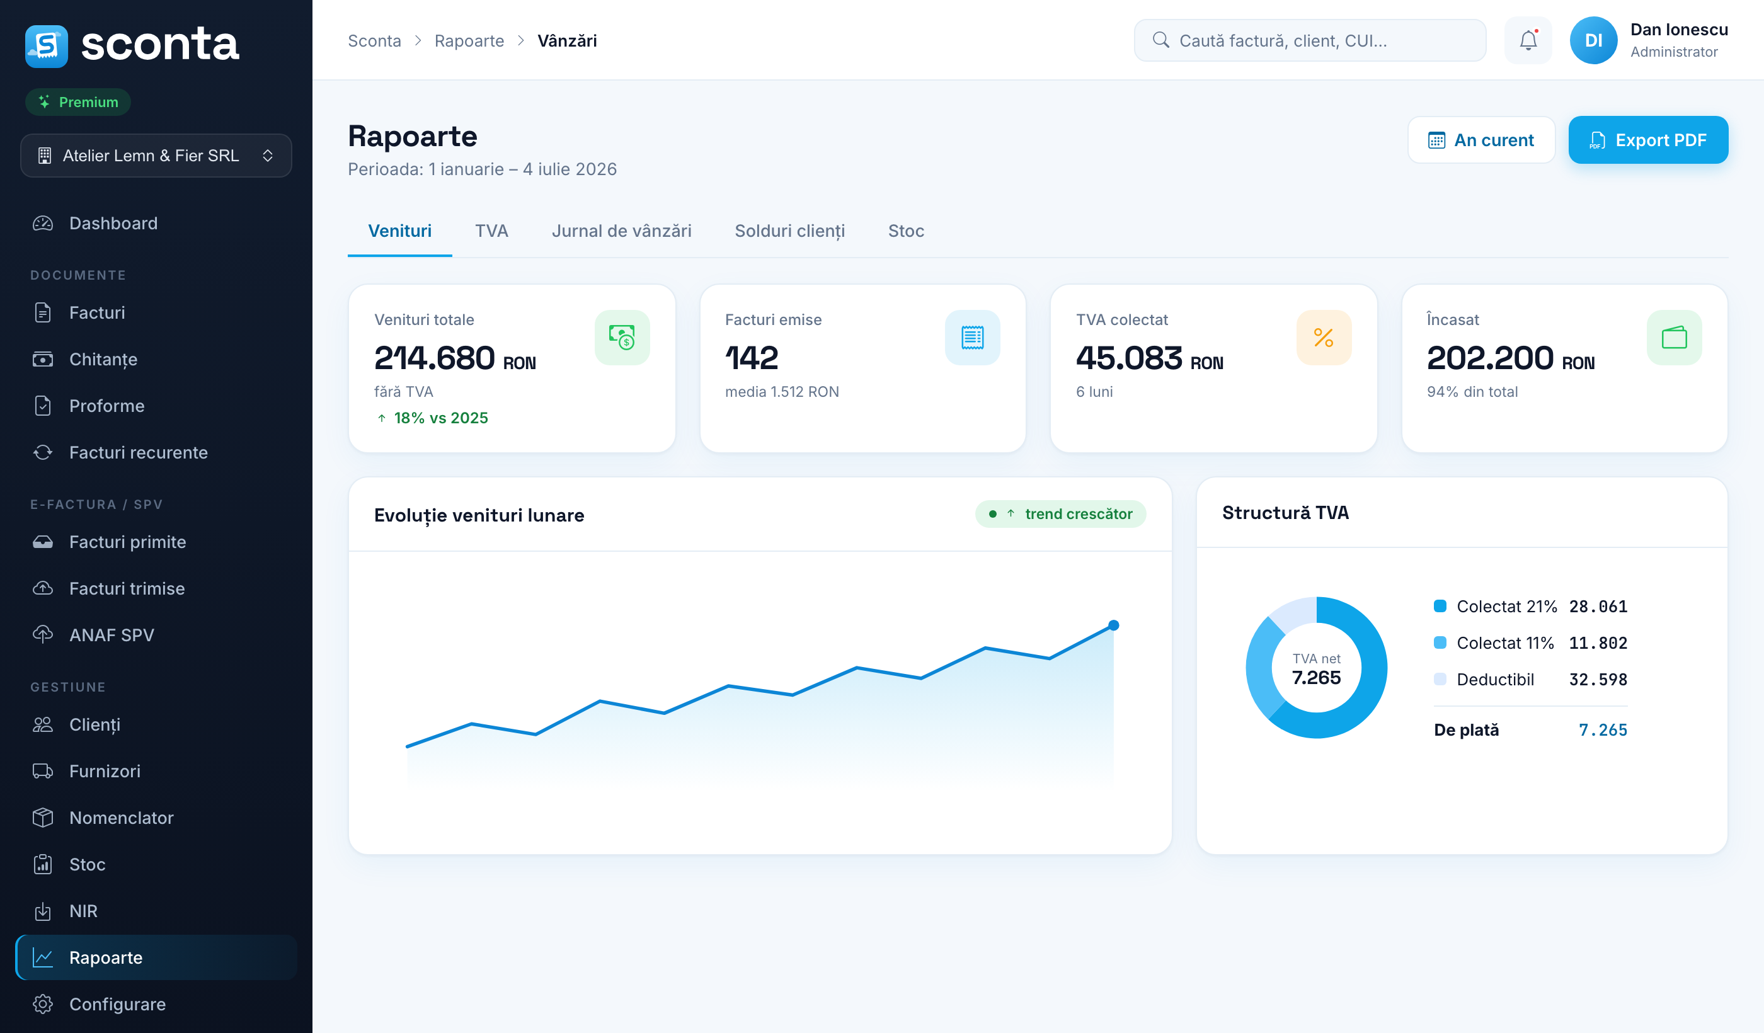The width and height of the screenshot is (1764, 1033).
Task: Click the Venituri totale money icon
Action: click(622, 338)
